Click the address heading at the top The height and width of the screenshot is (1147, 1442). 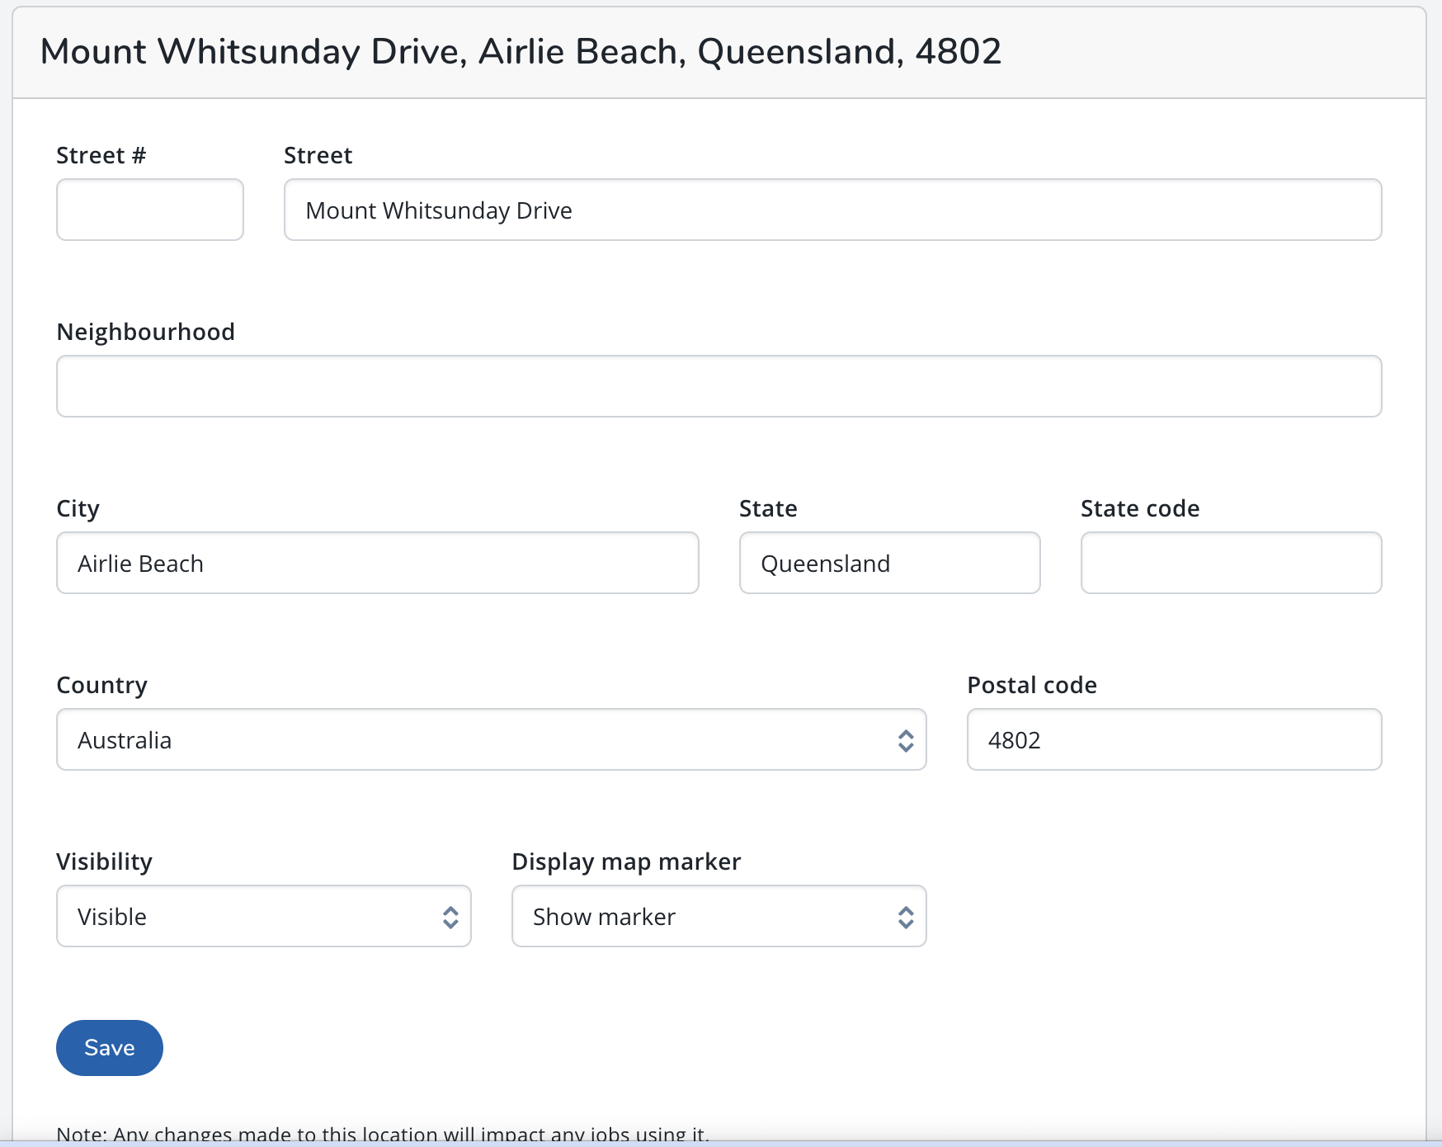pyautogui.click(x=521, y=51)
